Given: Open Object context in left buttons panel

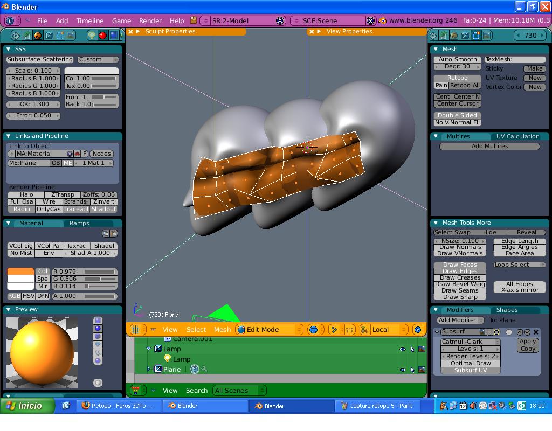Looking at the screenshot, I should [x=49, y=36].
